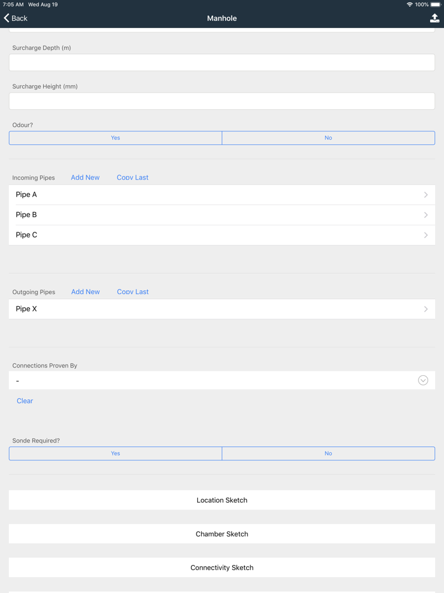Clear the Connections Proven By selection
444x593 pixels.
coord(25,401)
